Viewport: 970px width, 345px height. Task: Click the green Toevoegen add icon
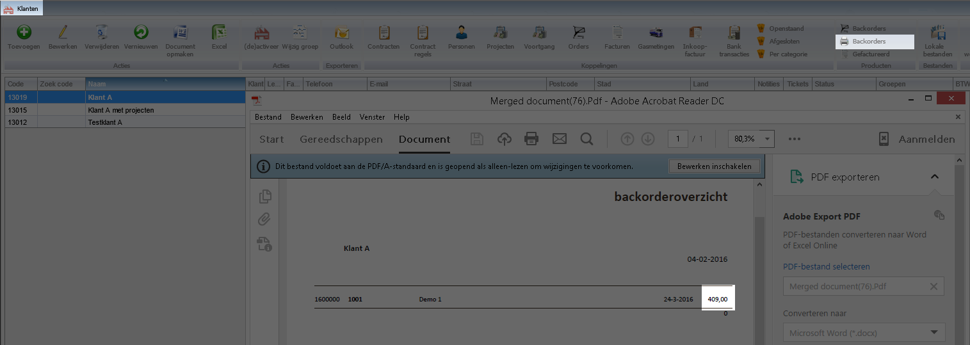(24, 33)
